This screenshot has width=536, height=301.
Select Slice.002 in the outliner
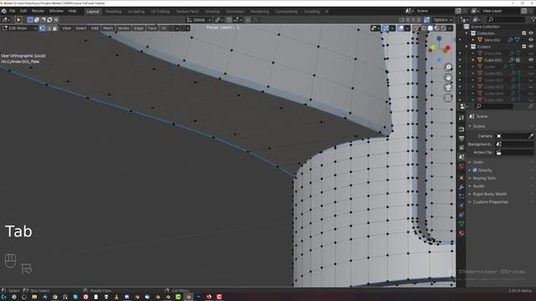tap(492, 40)
